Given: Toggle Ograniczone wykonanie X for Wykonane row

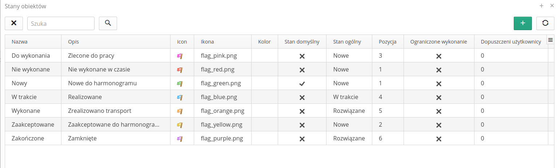Looking at the screenshot, I should pyautogui.click(x=439, y=111).
